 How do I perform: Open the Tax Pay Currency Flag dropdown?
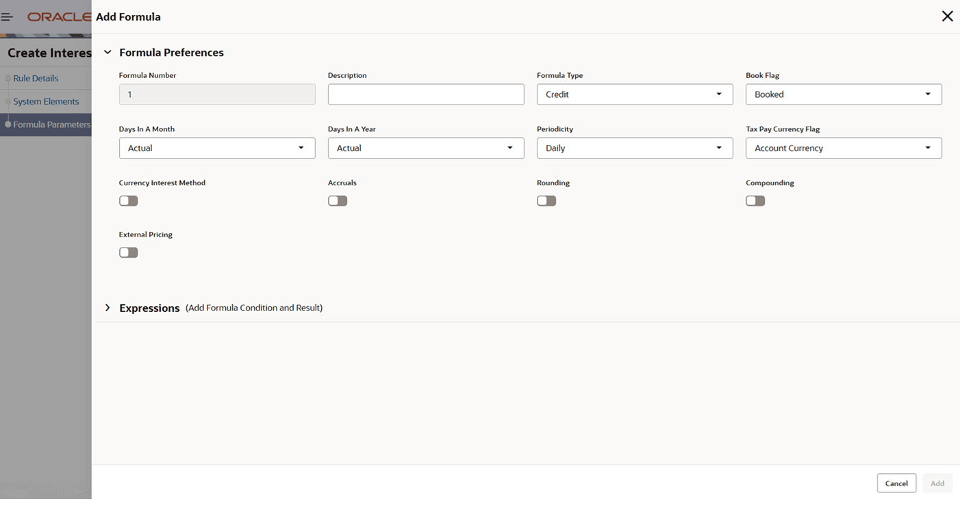pos(843,148)
